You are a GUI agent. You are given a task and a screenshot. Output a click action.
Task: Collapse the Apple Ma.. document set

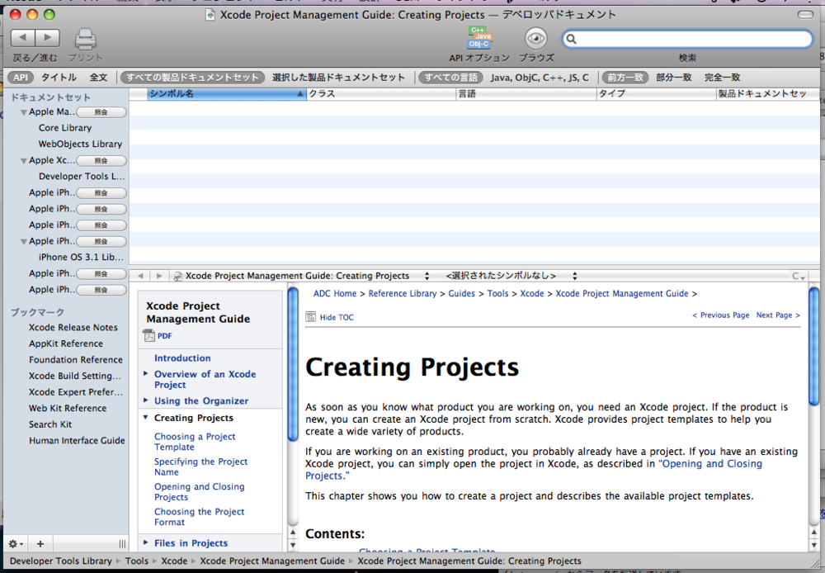(24, 112)
